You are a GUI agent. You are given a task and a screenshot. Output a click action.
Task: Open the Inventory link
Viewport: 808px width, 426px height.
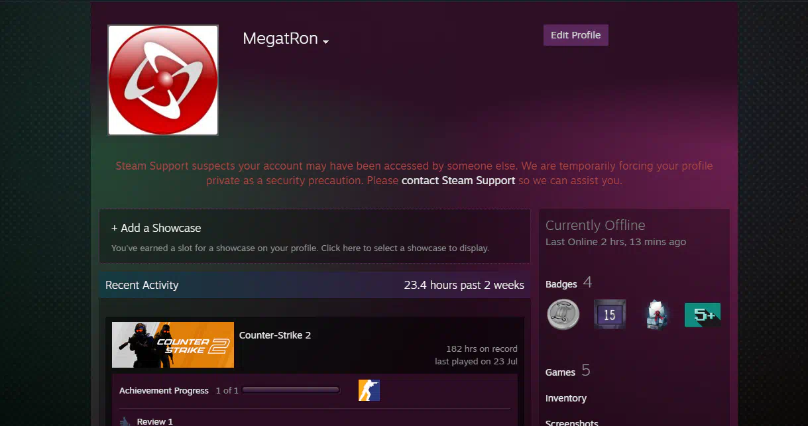(x=565, y=398)
